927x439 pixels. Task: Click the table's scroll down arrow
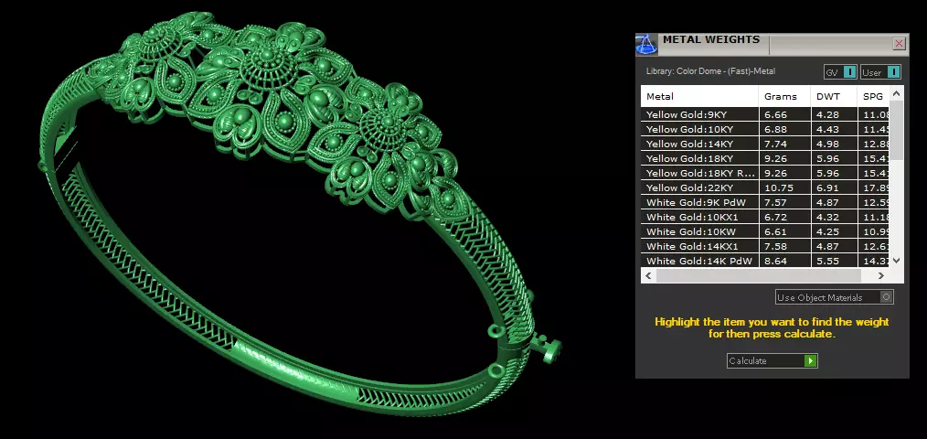[x=896, y=261]
